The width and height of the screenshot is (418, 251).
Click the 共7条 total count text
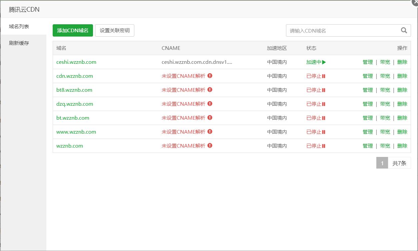[399, 163]
